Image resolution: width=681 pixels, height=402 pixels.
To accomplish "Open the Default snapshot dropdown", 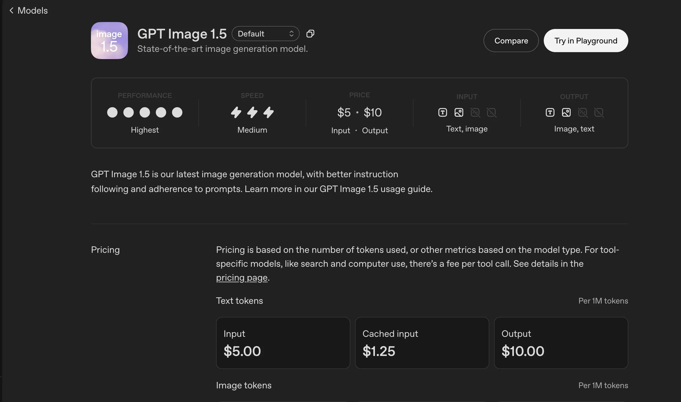I will (x=265, y=33).
